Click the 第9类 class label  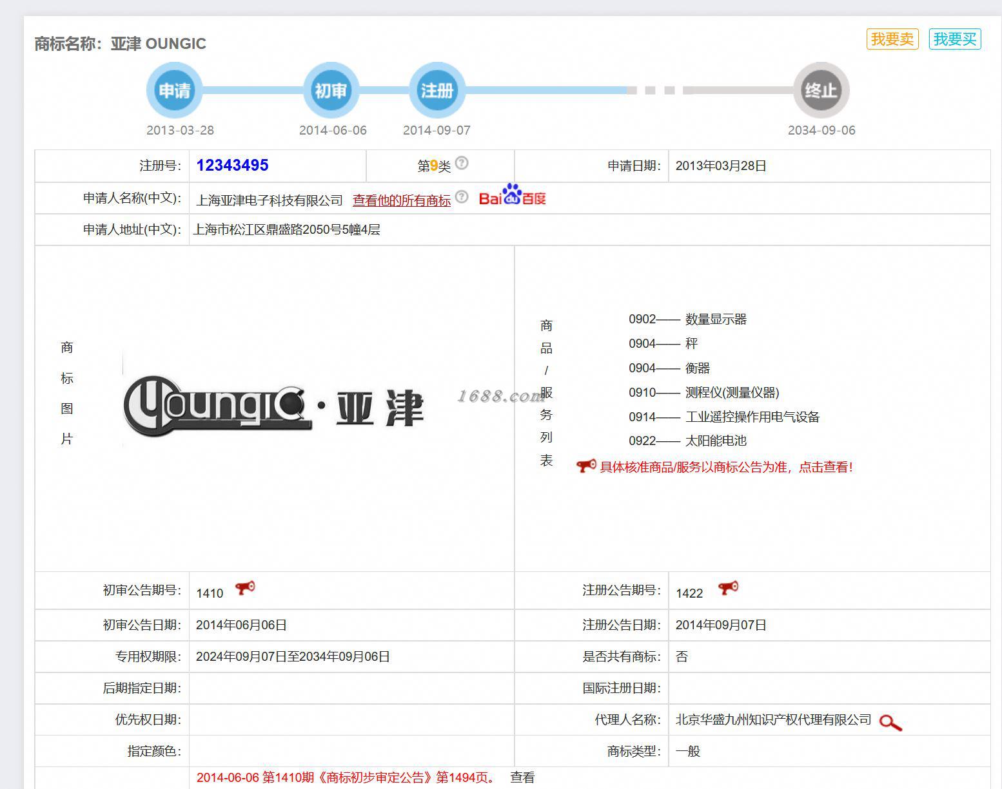[x=434, y=166]
